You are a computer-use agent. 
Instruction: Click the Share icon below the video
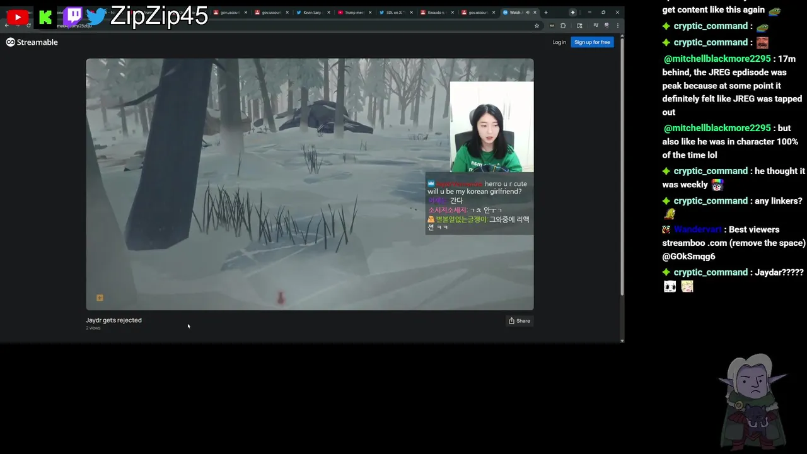click(x=512, y=321)
